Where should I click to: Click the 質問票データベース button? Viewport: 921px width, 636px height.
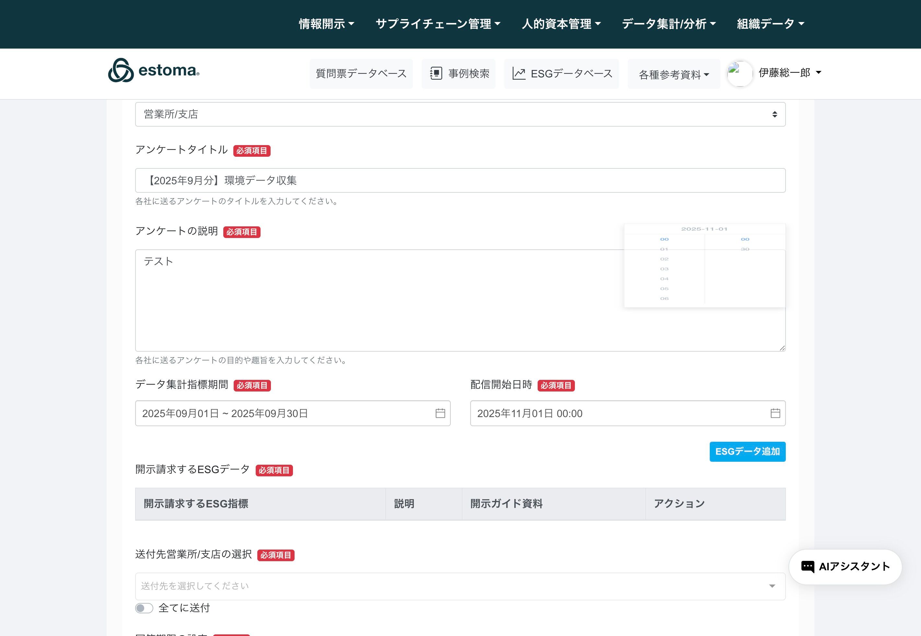pyautogui.click(x=361, y=74)
